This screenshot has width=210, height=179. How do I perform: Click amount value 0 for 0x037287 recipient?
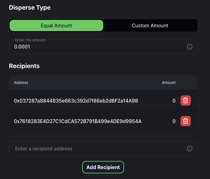click(174, 101)
